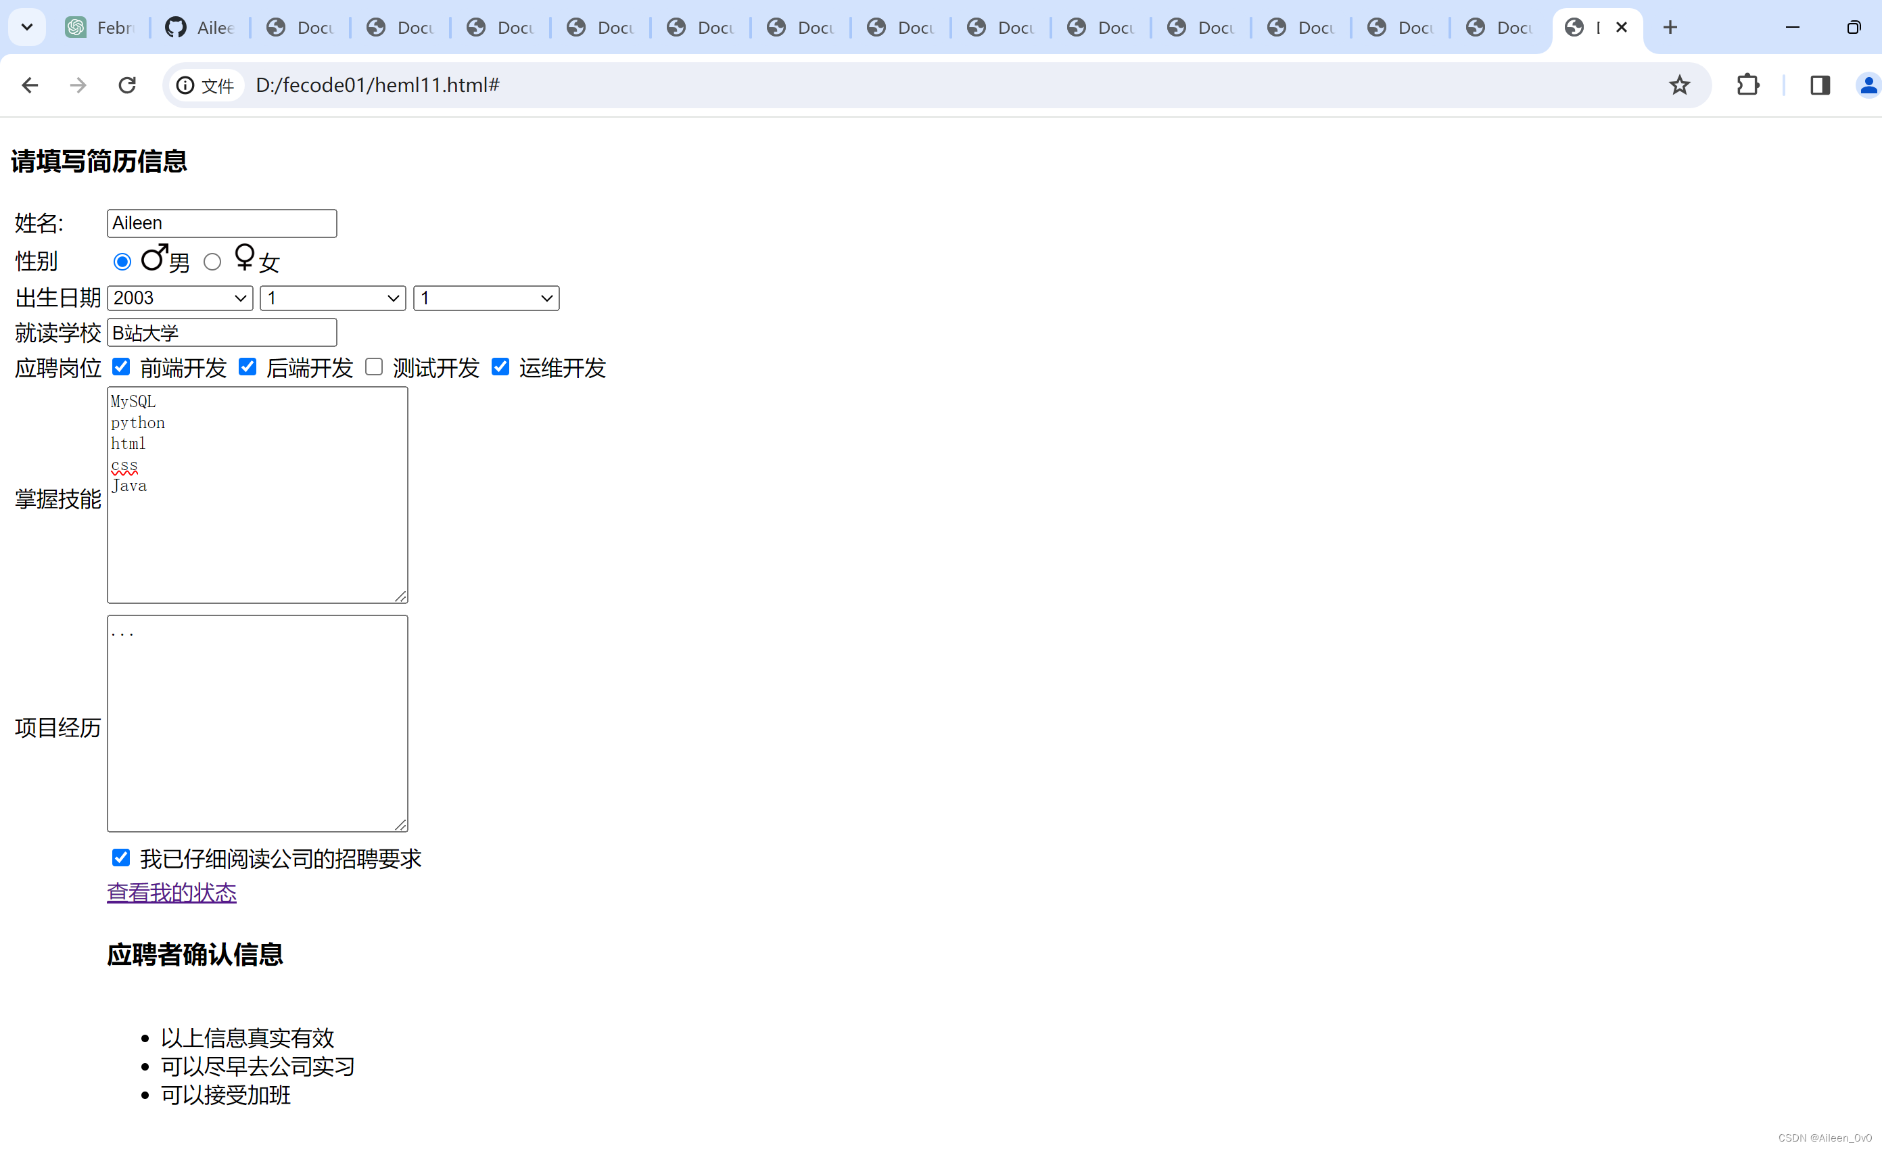This screenshot has height=1149, width=1882.
Task: Click the list item 可以尽早去公司实习
Action: click(258, 1066)
